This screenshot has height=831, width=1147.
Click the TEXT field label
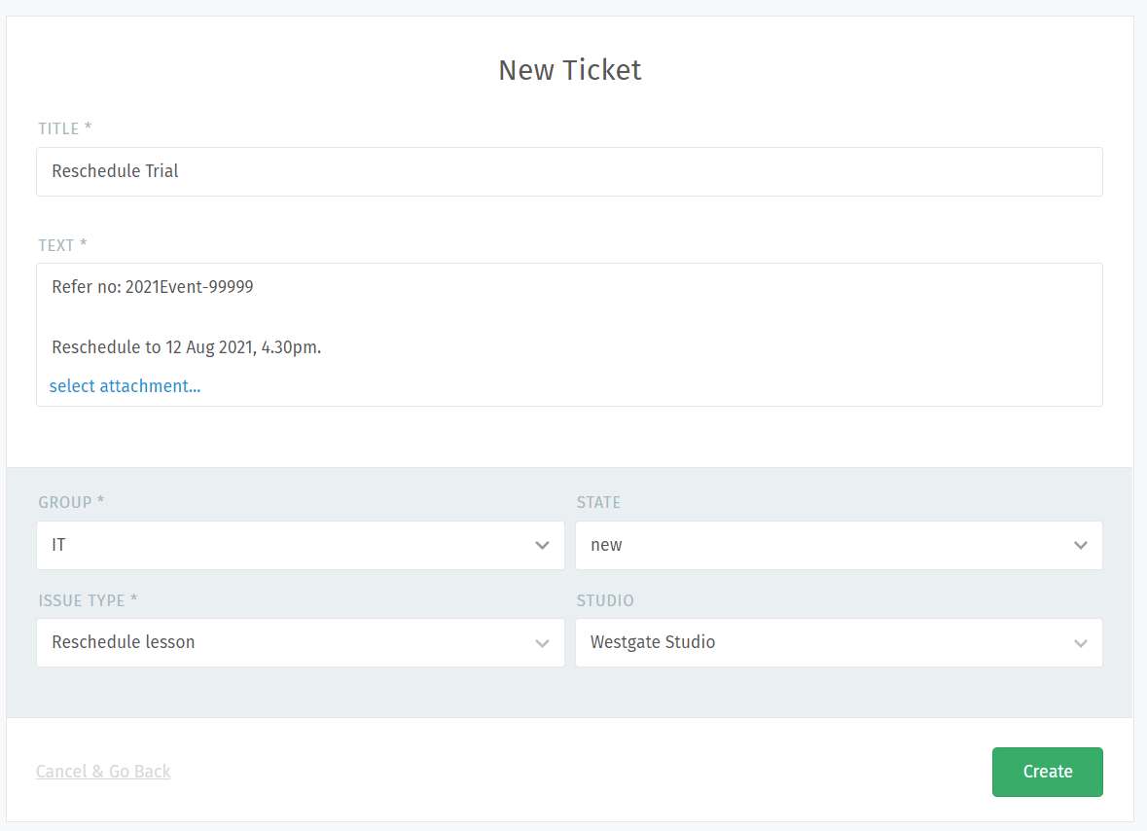click(62, 245)
